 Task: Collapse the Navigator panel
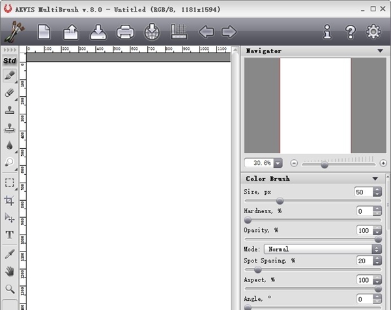click(380, 51)
